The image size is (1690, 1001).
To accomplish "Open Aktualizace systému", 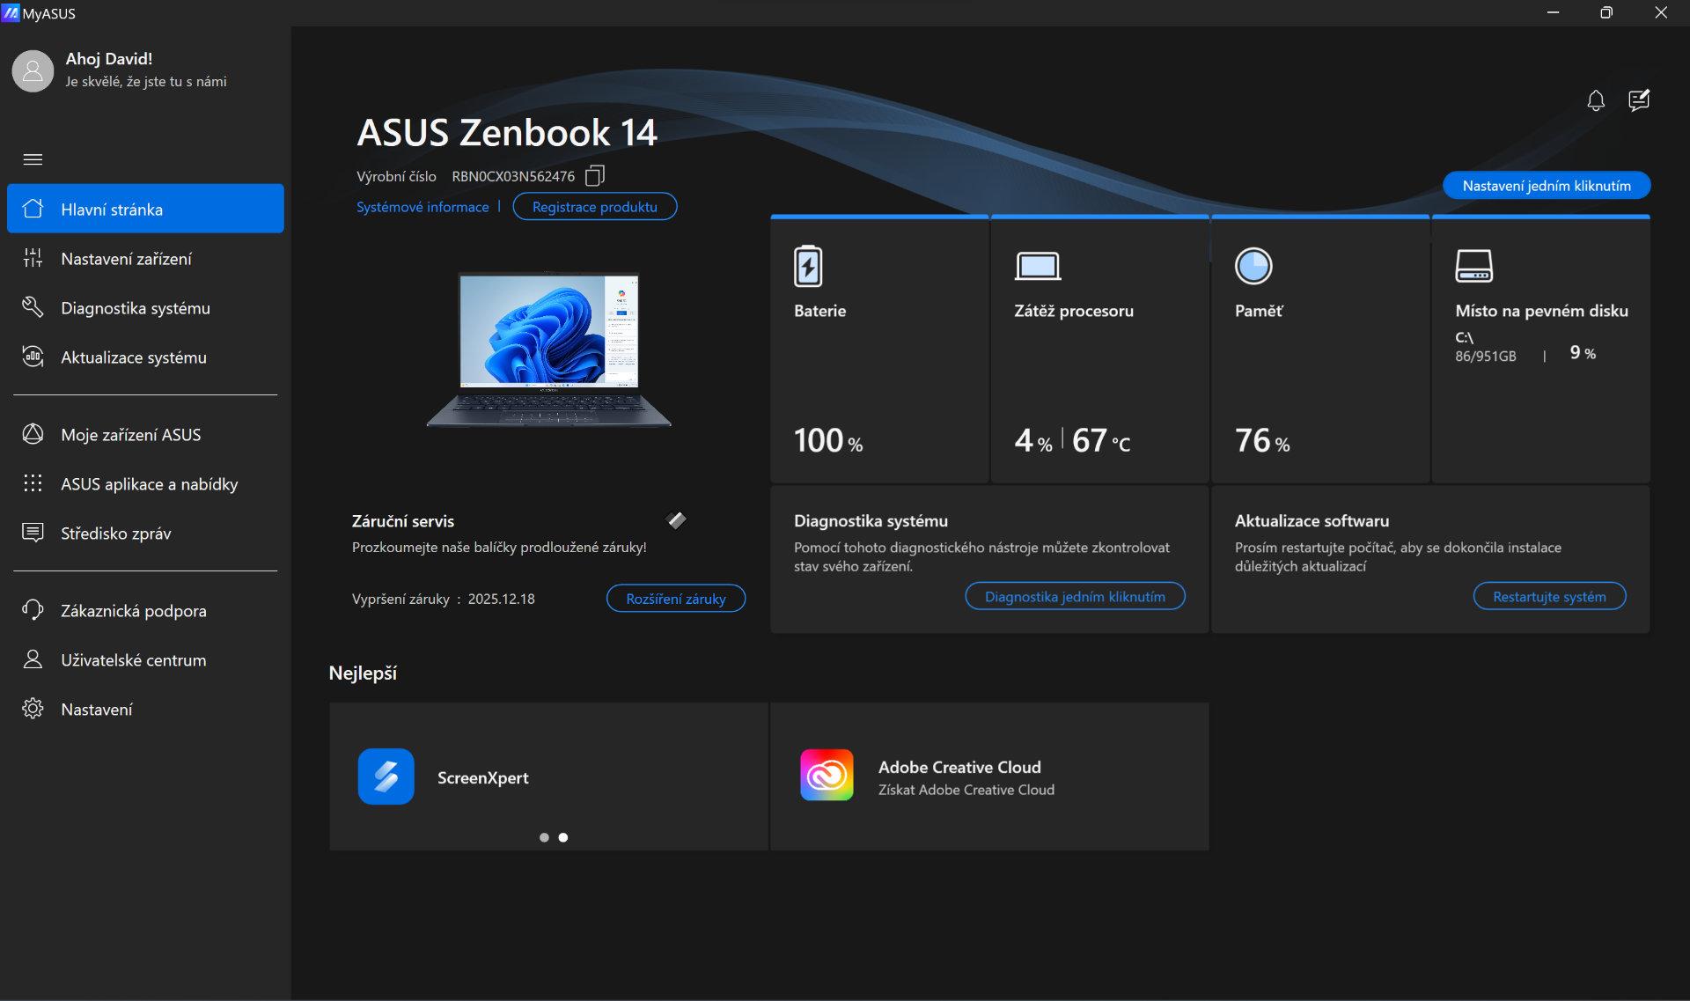I will (145, 357).
